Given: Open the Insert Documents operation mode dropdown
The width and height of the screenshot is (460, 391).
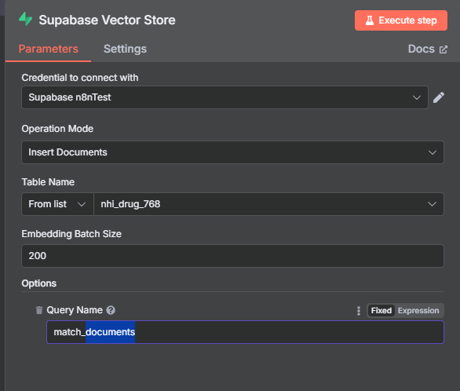Looking at the screenshot, I should 232,152.
